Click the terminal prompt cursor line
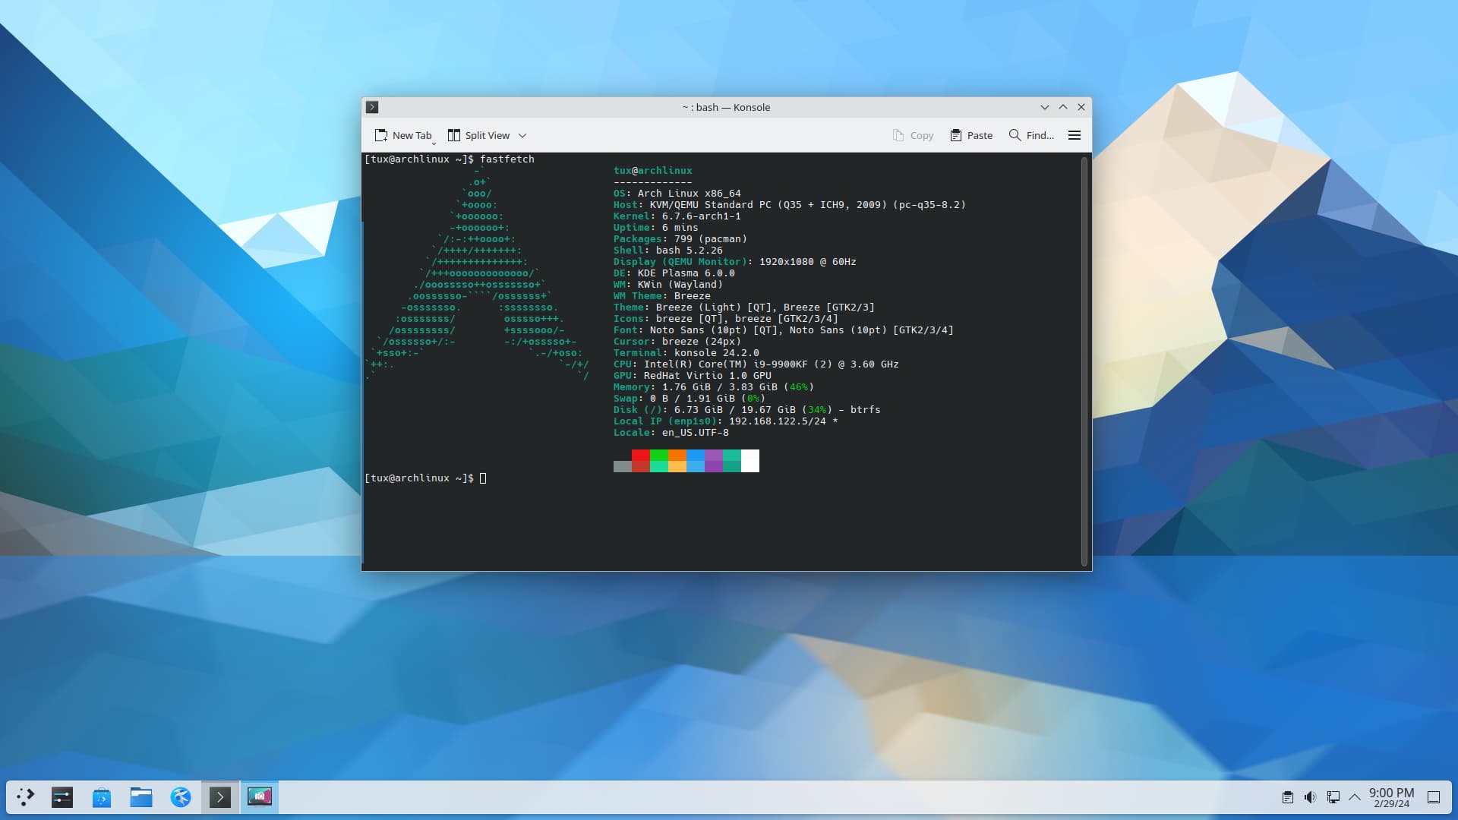 pos(425,478)
